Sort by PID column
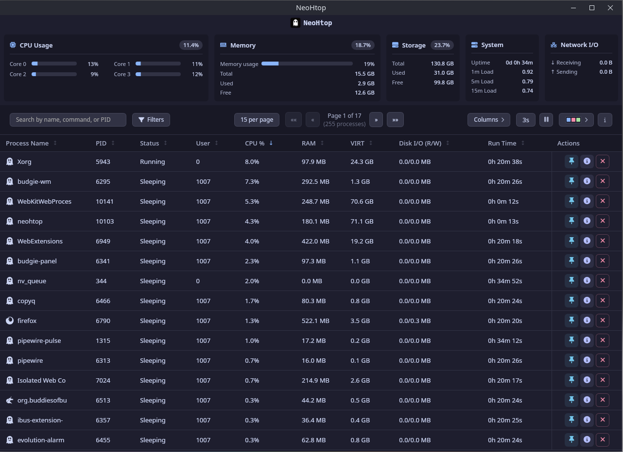Image resolution: width=623 pixels, height=452 pixels. tap(105, 143)
